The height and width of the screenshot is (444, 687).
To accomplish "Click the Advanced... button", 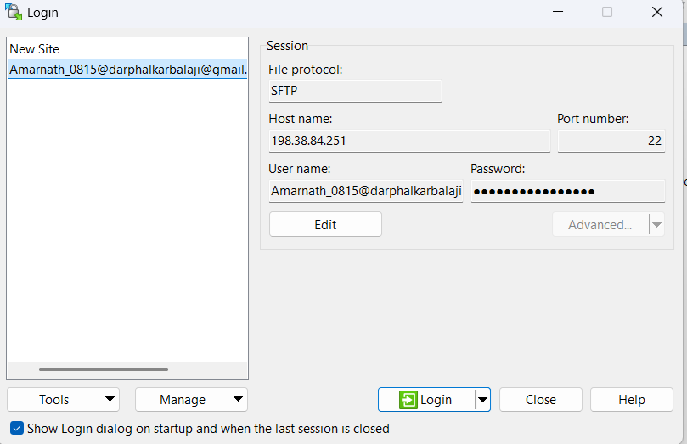I will point(600,225).
